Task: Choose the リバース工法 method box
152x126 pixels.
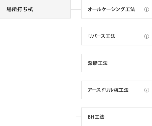Action: [117, 36]
